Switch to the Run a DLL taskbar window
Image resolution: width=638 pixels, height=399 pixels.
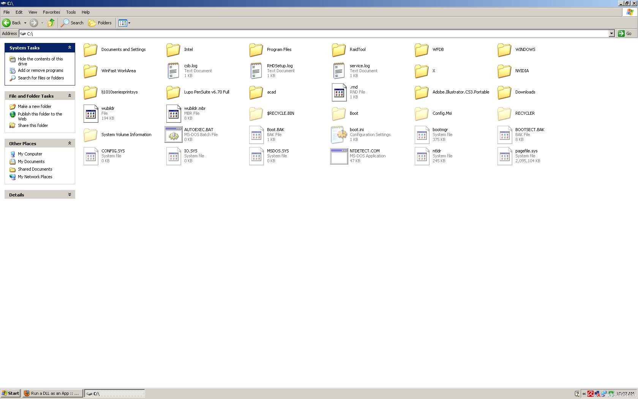point(52,393)
